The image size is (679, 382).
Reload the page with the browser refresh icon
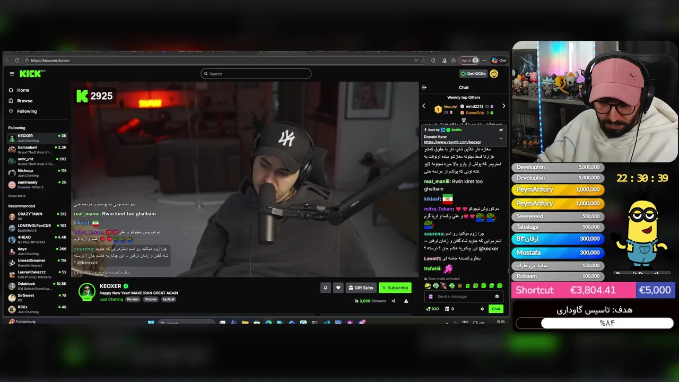(17, 60)
